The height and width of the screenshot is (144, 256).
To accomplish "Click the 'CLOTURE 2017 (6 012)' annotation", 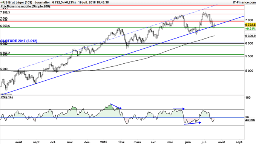I will (19, 41).
